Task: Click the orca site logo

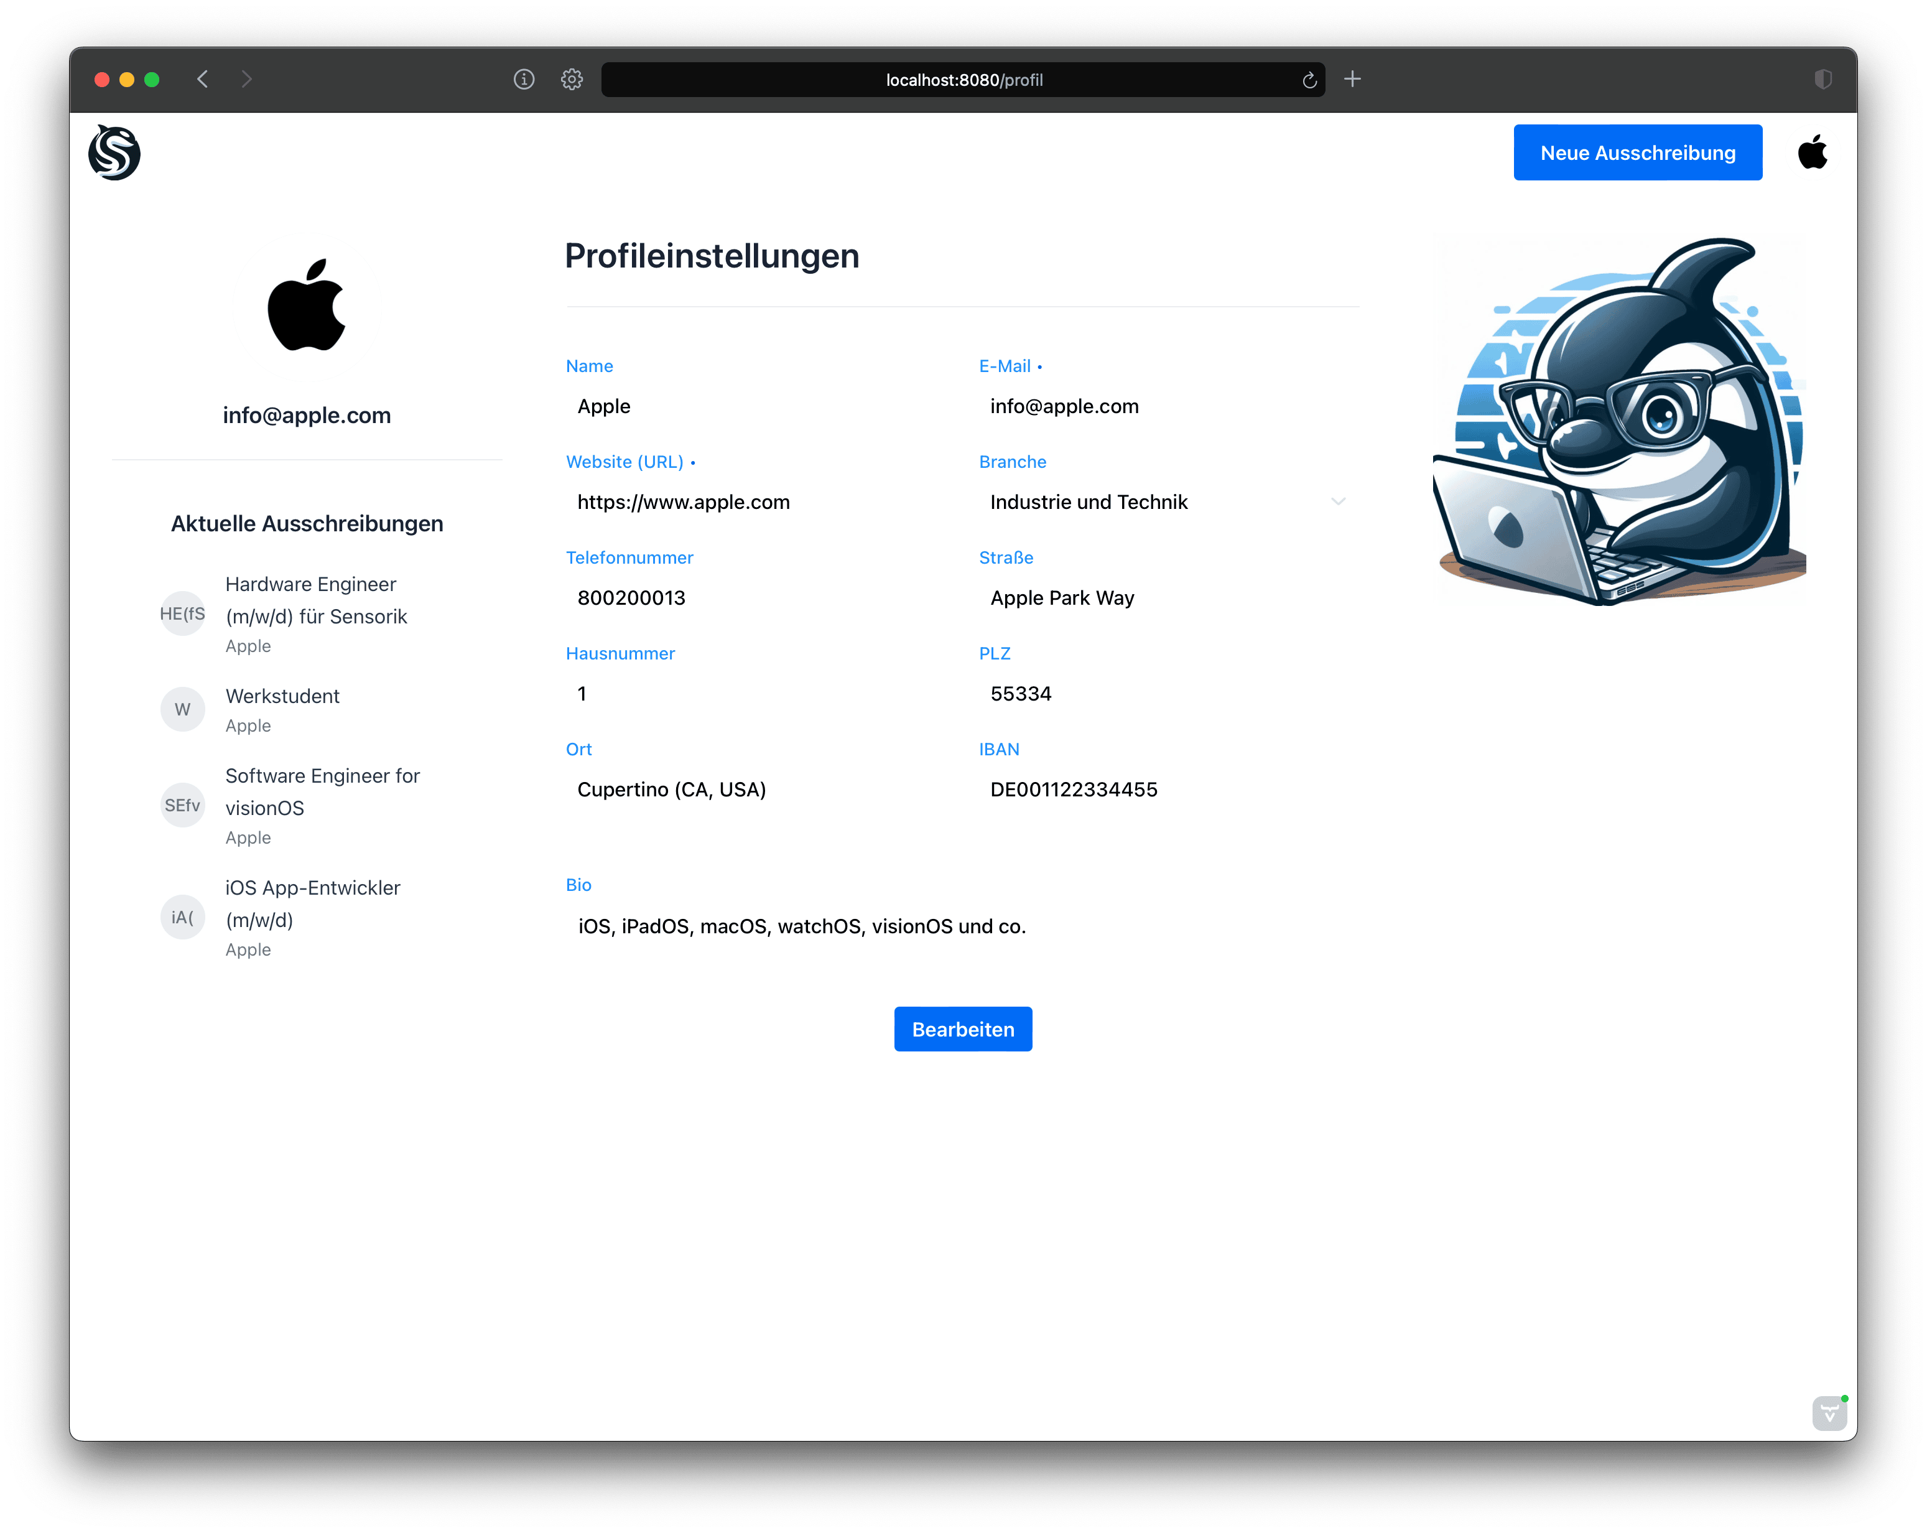Action: [x=114, y=153]
